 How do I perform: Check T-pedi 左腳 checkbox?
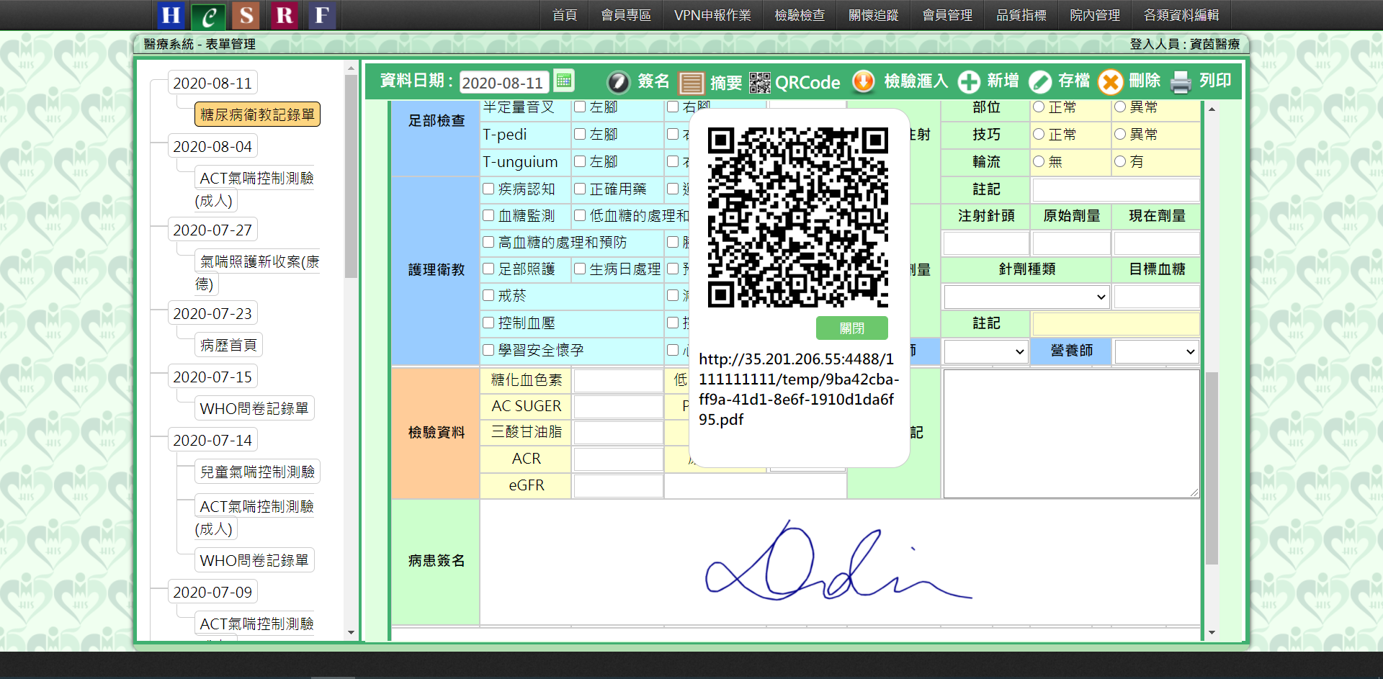[x=580, y=134]
